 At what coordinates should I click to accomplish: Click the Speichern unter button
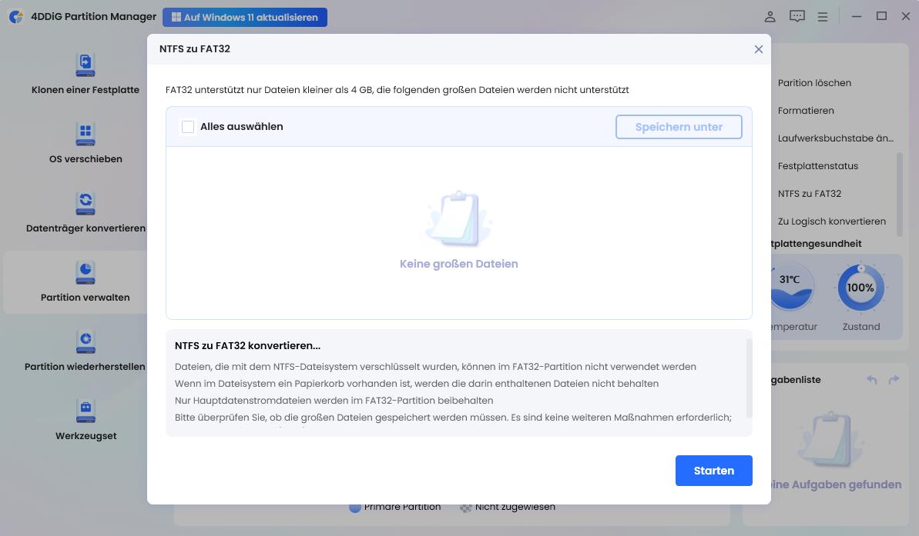point(679,127)
